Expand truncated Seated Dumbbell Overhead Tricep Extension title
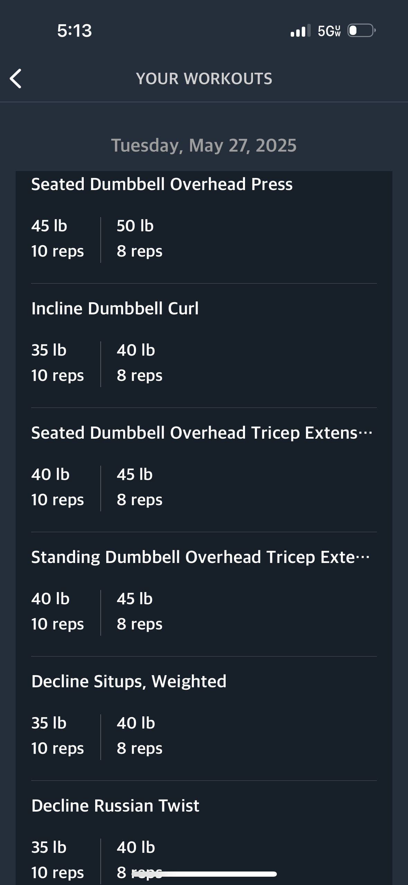Screen dimensions: 408x885 (x=202, y=433)
